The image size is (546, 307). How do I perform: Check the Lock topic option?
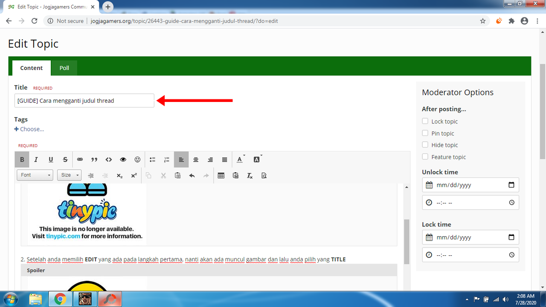(x=425, y=122)
